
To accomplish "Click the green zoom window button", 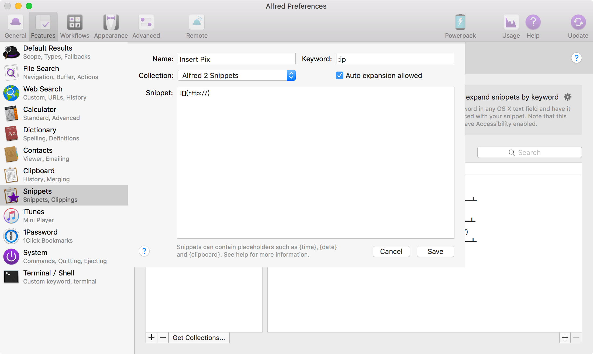I will point(29,6).
